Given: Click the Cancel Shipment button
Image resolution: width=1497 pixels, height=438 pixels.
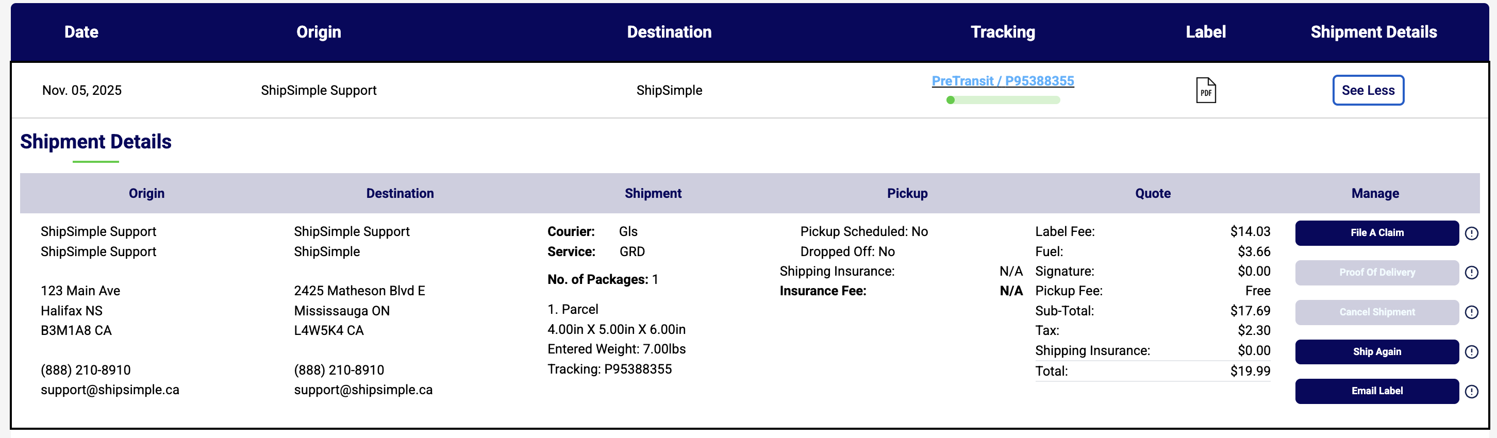Looking at the screenshot, I should [x=1376, y=312].
